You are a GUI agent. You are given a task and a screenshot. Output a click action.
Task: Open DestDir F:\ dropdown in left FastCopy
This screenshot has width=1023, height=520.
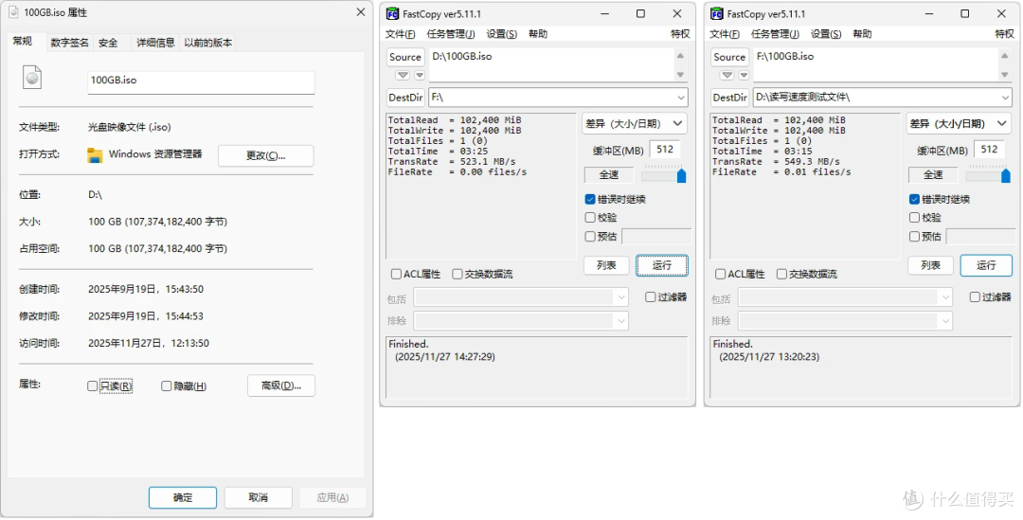(x=681, y=98)
